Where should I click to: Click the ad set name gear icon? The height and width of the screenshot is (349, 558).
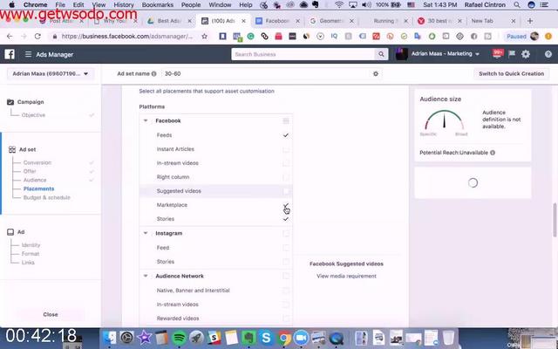click(x=376, y=73)
